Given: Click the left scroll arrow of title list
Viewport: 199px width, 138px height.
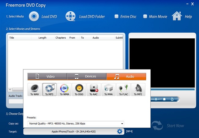Looking at the screenshot, I should pyautogui.click(x=10, y=90).
